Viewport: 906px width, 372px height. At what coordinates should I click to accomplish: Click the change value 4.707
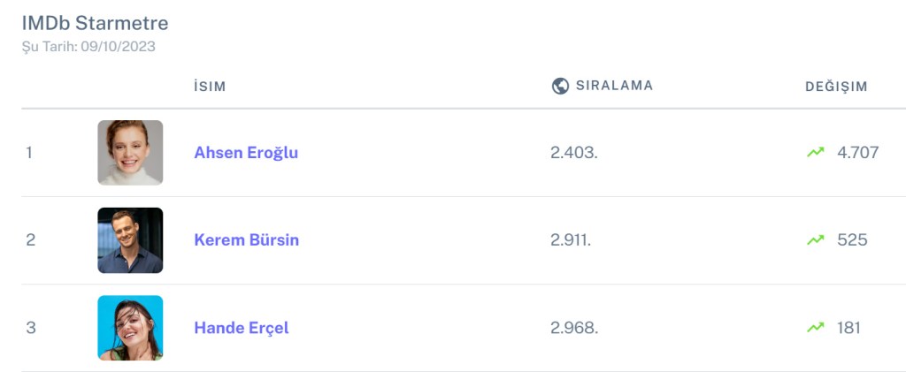[x=857, y=152]
